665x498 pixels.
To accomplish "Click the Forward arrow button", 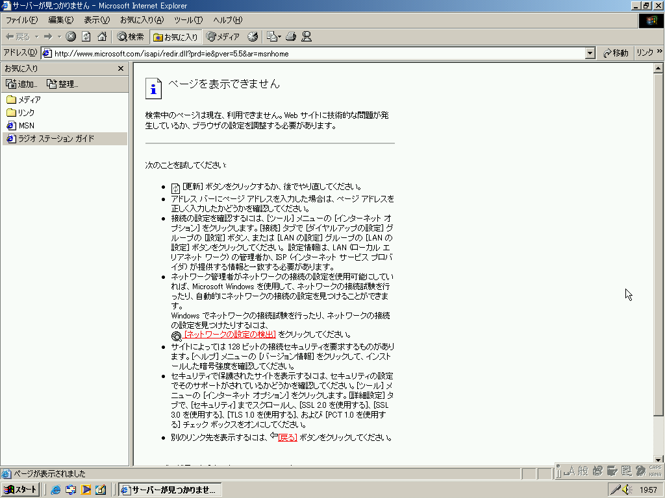I will coord(48,37).
